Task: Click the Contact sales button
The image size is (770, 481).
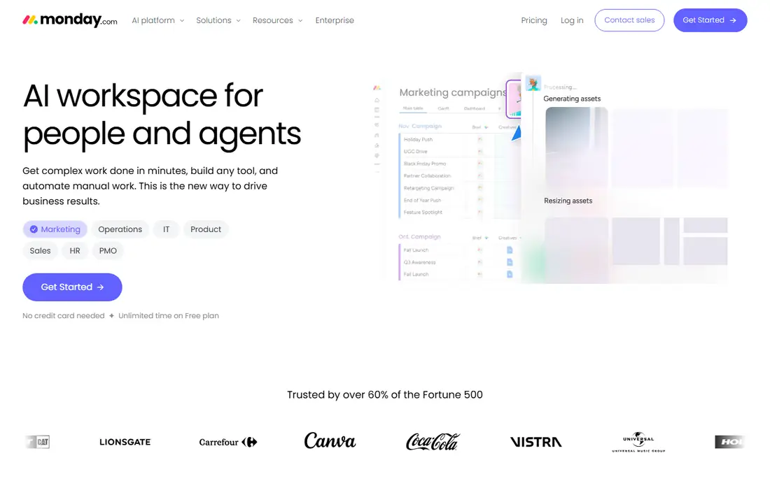Action: [x=629, y=20]
